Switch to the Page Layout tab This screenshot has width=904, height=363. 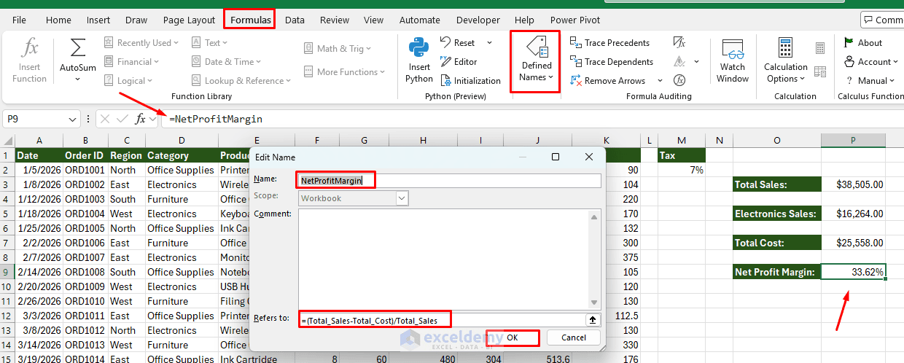[x=189, y=20]
